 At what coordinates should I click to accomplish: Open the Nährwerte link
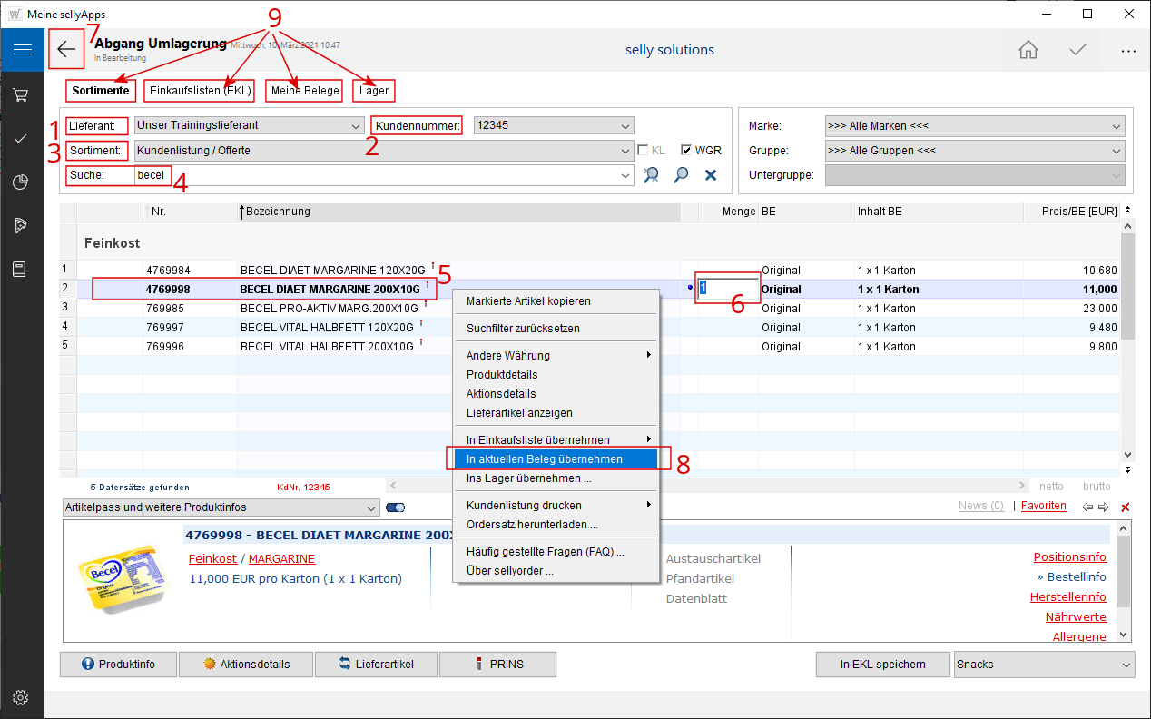pyautogui.click(x=1075, y=617)
